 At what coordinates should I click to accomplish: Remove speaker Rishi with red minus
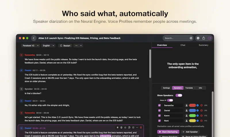pyautogui.click(x=202, y=121)
